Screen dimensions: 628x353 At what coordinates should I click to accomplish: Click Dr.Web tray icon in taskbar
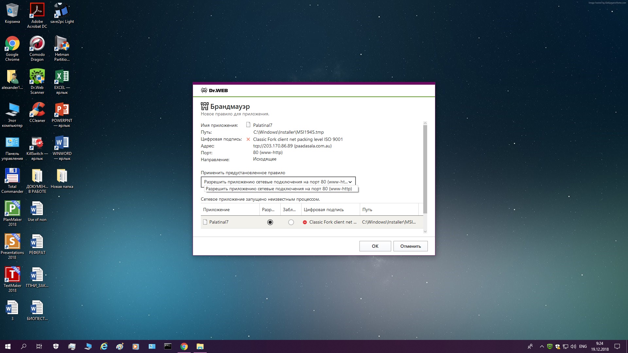(x=550, y=346)
